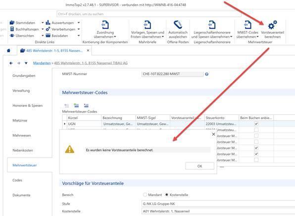295x216 pixels.
Task: Expand the Basisdaten dropdown arrow
Action: pyautogui.click(x=79, y=36)
